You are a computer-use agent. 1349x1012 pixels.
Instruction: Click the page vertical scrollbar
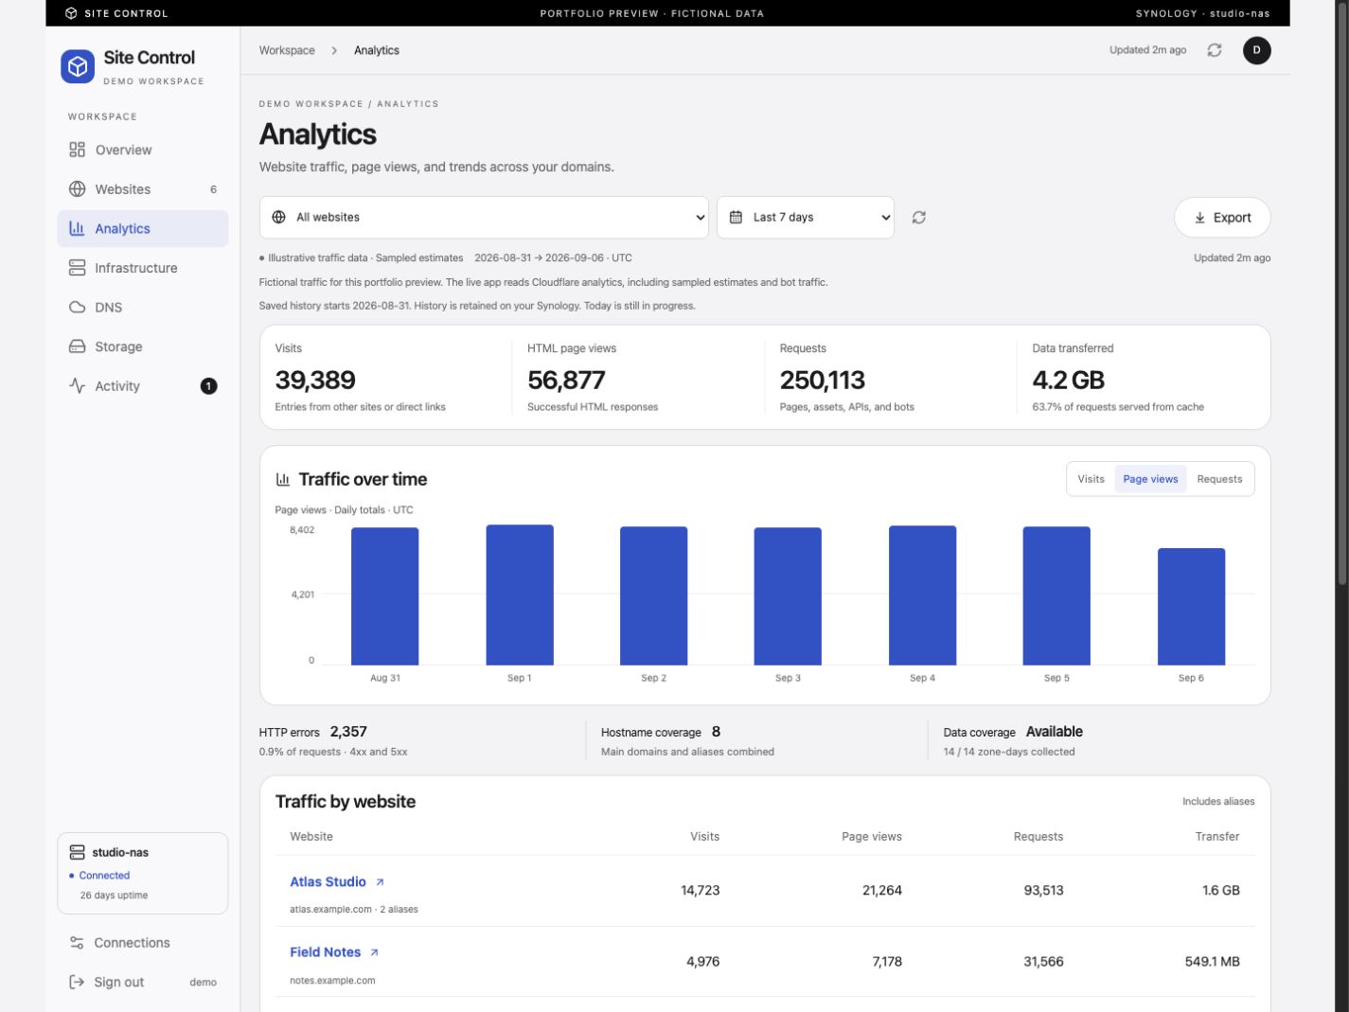[x=1341, y=293]
